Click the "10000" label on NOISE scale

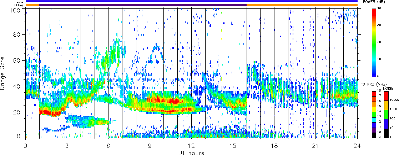click(x=394, y=100)
